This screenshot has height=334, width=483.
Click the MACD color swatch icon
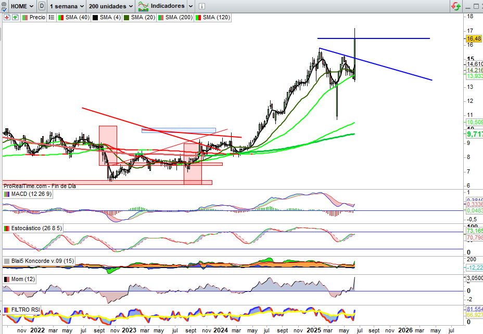pos(6,194)
